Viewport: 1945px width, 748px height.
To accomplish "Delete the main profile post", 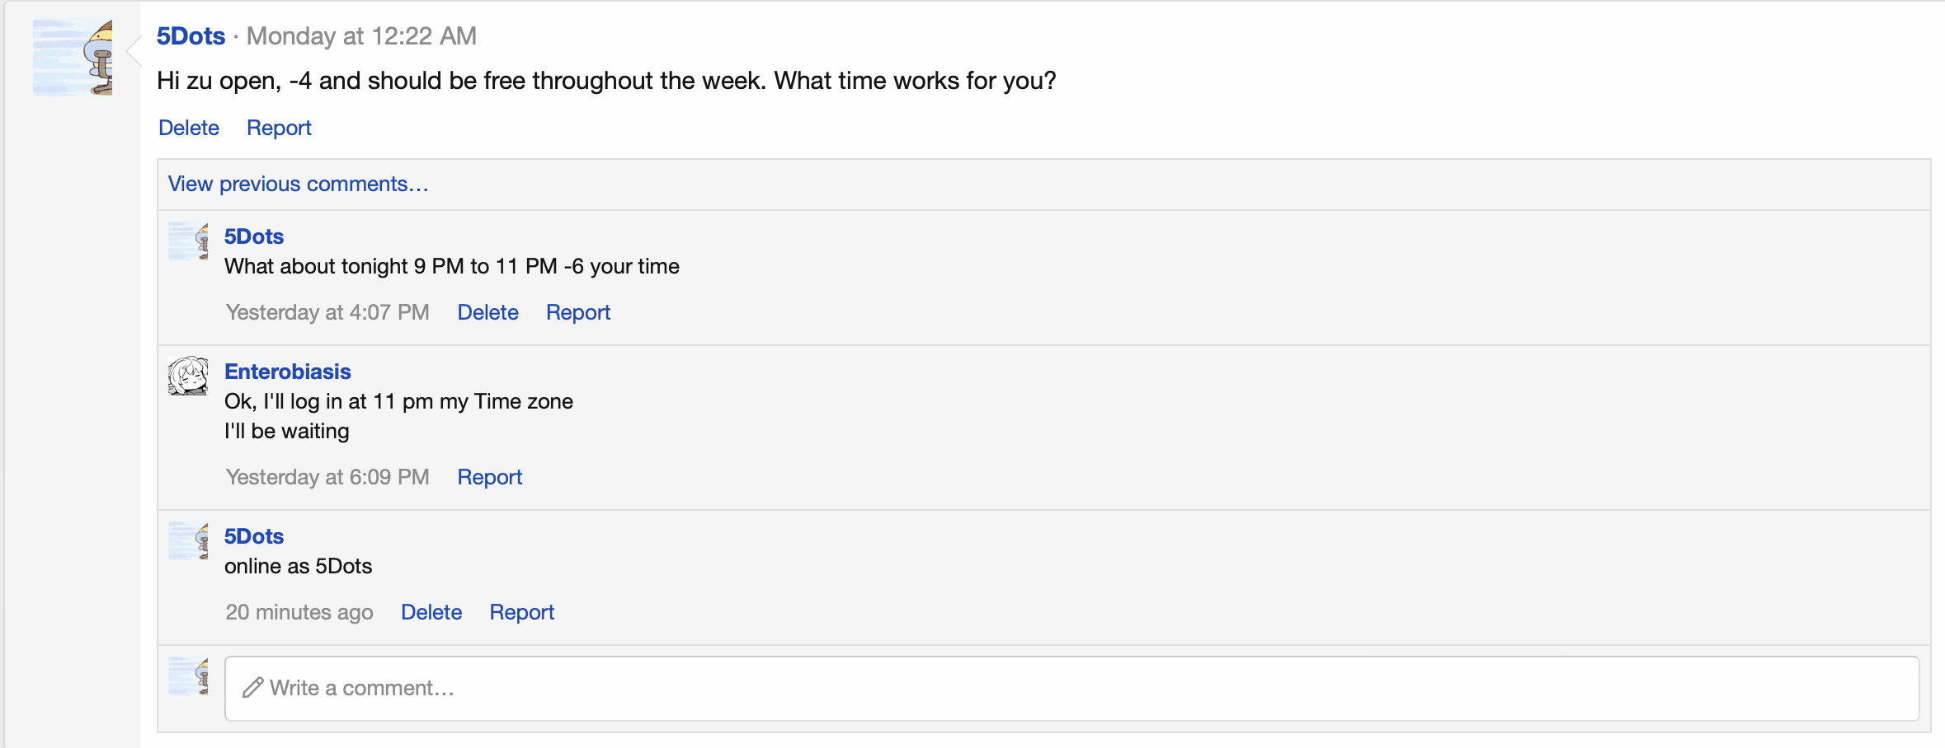I will [x=189, y=128].
